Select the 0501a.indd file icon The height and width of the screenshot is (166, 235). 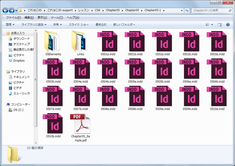[107, 41]
